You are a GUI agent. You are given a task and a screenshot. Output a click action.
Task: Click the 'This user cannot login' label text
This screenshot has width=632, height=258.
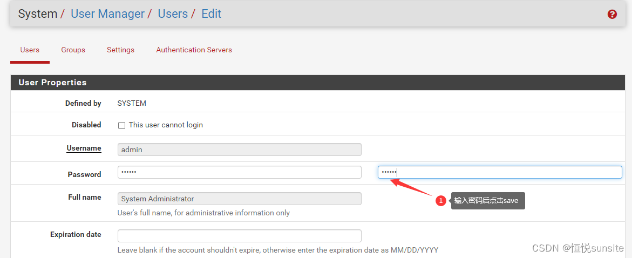pos(166,125)
